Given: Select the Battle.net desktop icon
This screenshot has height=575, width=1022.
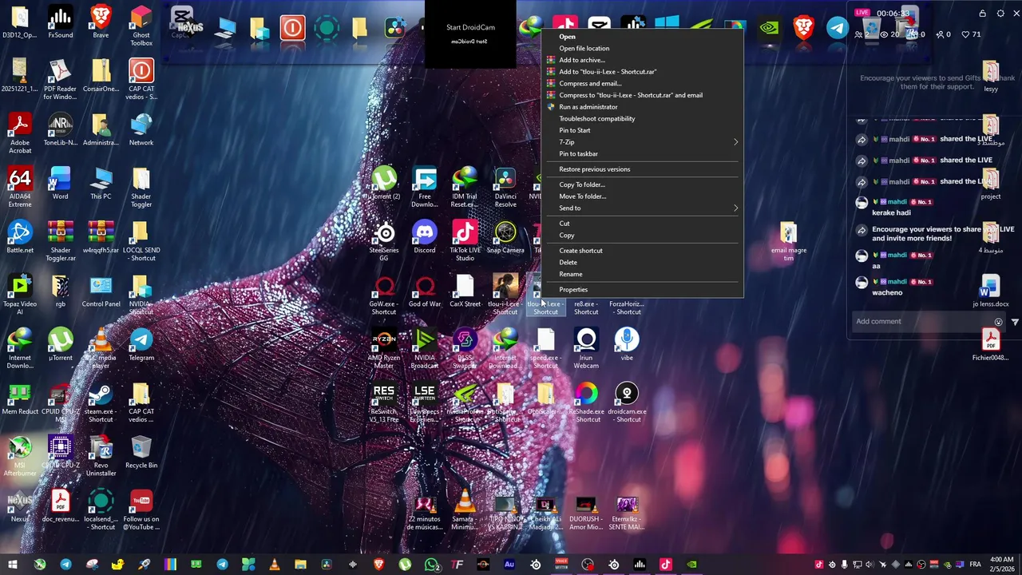Looking at the screenshot, I should pyautogui.click(x=20, y=236).
